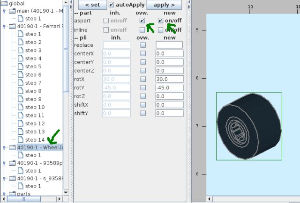
Task: Click the parts folder icon
Action: [x=12, y=194]
